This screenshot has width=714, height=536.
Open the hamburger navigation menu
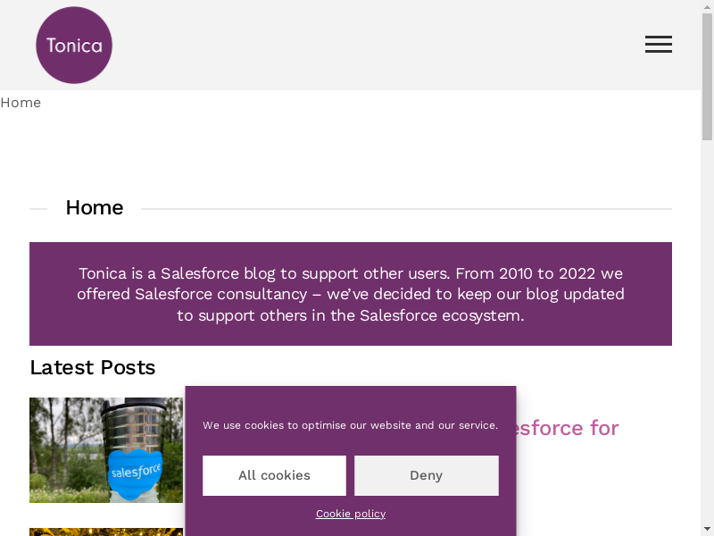[x=659, y=45]
